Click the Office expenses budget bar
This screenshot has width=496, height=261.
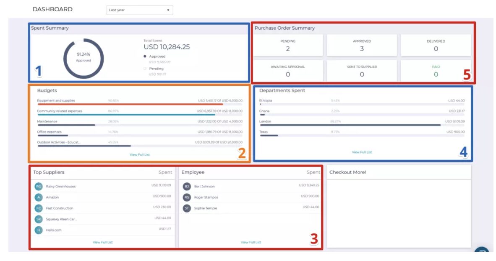(140, 136)
